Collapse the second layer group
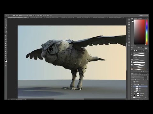Viewport: 153px width, 114px height. pos(133,83)
